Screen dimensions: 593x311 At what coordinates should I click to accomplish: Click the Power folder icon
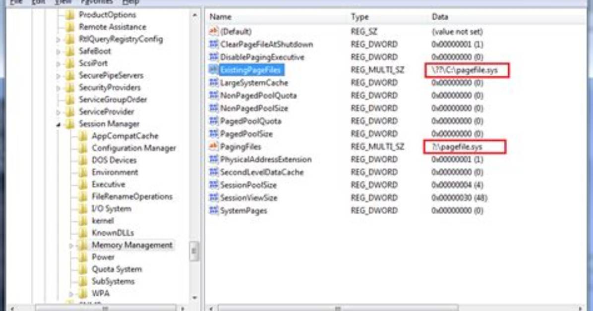click(83, 257)
